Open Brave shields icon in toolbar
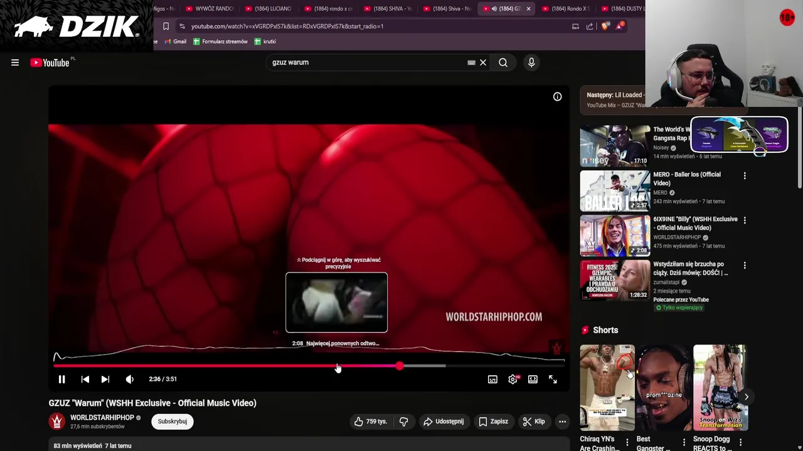 (605, 26)
